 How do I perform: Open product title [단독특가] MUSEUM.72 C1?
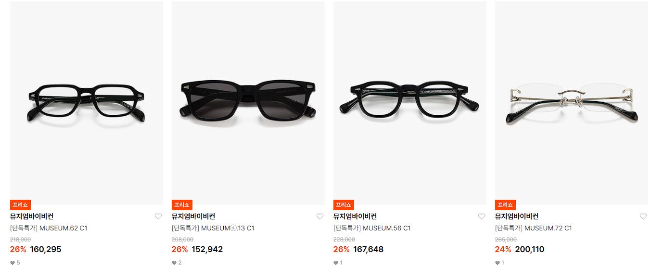click(534, 228)
